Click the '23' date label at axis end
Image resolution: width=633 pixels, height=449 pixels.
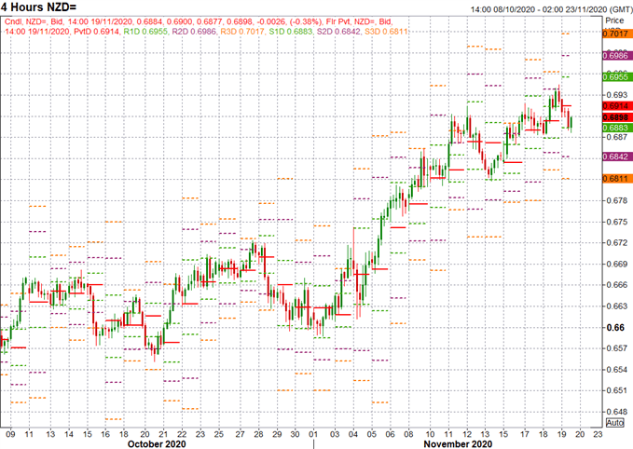pyautogui.click(x=598, y=434)
